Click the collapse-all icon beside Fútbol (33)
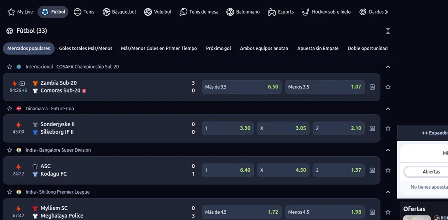The height and width of the screenshot is (220, 448). pos(388,31)
